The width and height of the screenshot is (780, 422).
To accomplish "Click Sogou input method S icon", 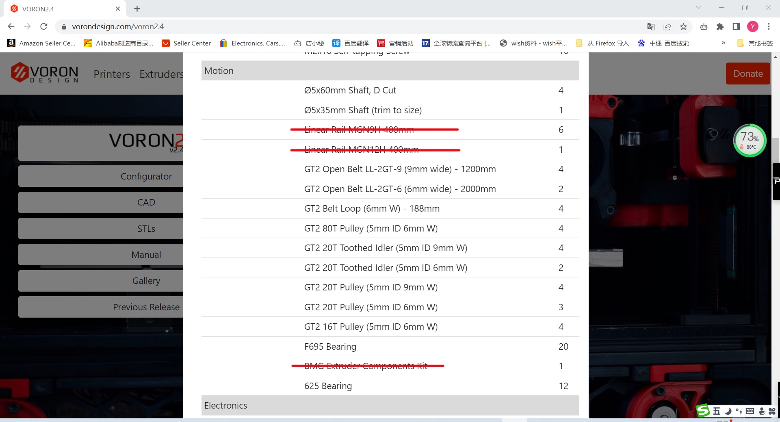I will pyautogui.click(x=703, y=411).
